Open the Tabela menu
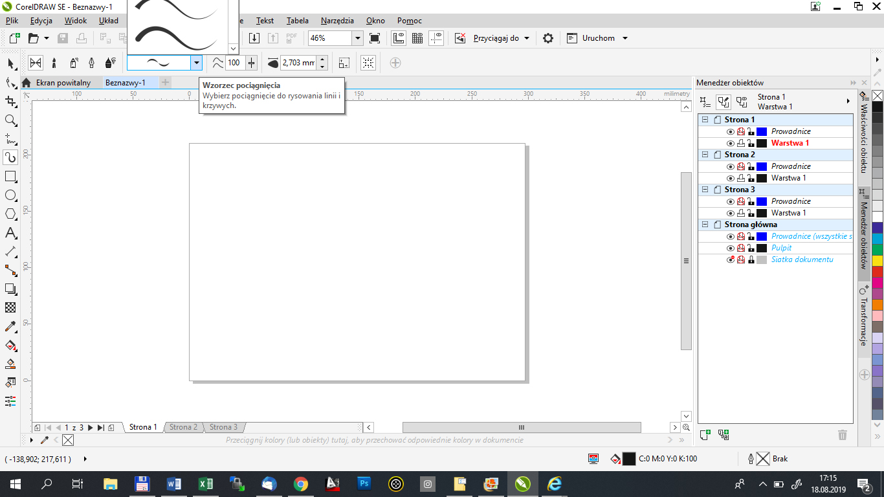Screen dimensions: 884x497 tap(298, 21)
